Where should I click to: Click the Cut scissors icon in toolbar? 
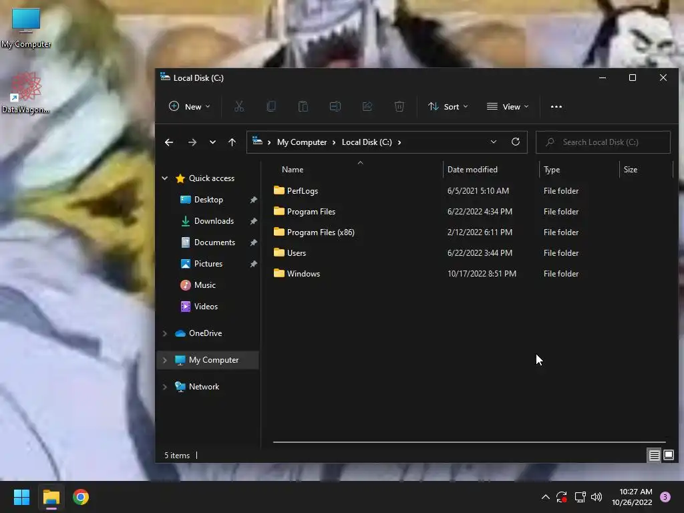pyautogui.click(x=238, y=106)
